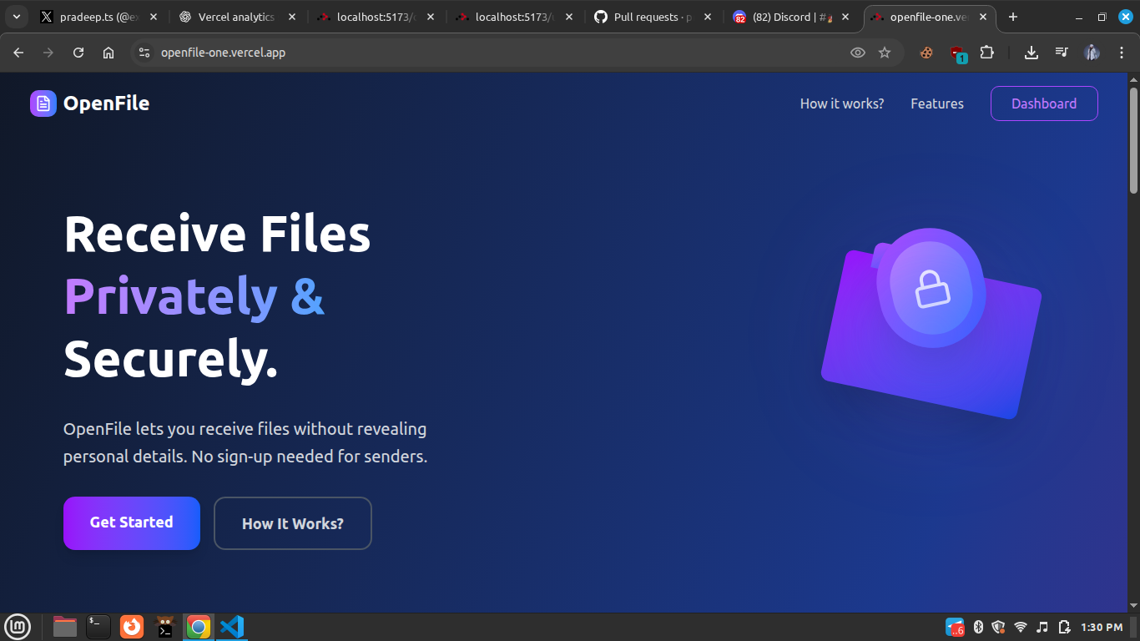1140x641 pixels.
Task: Reload the current page
Action: (78, 53)
